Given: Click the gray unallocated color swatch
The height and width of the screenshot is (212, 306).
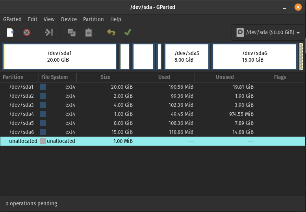Looking at the screenshot, I should (43, 141).
